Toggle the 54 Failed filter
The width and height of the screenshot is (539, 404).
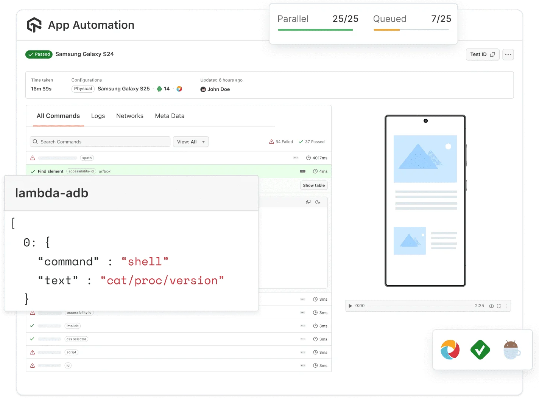pos(281,141)
